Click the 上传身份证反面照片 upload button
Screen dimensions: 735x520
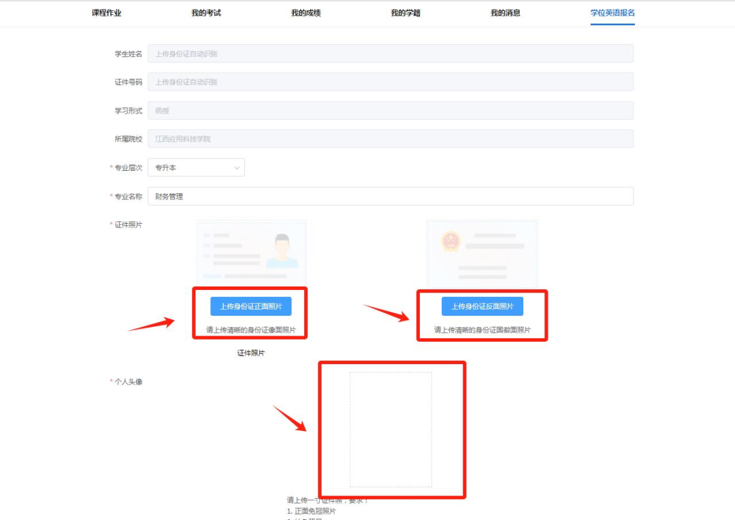click(482, 306)
